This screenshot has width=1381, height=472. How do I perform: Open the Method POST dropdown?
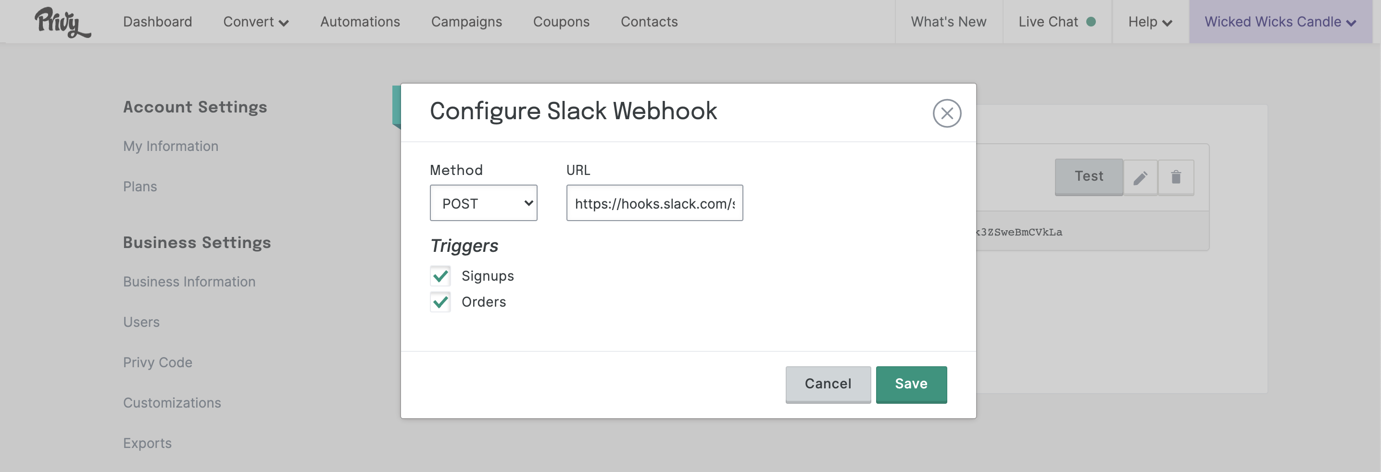(483, 203)
